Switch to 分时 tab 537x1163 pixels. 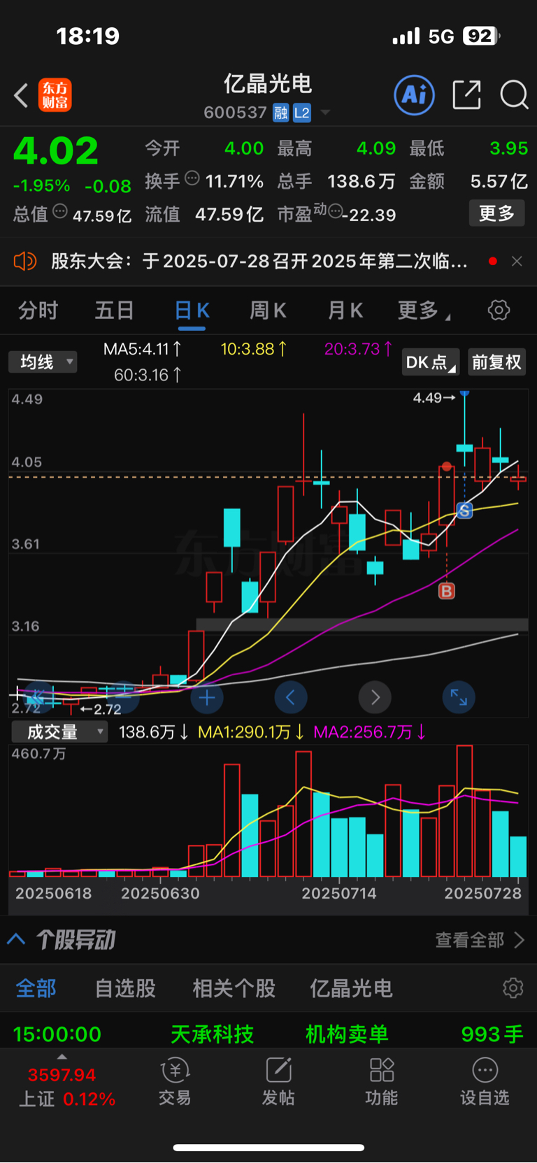pos(38,311)
